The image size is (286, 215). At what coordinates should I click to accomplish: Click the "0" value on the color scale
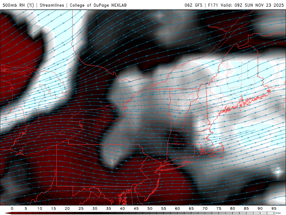[12, 209]
